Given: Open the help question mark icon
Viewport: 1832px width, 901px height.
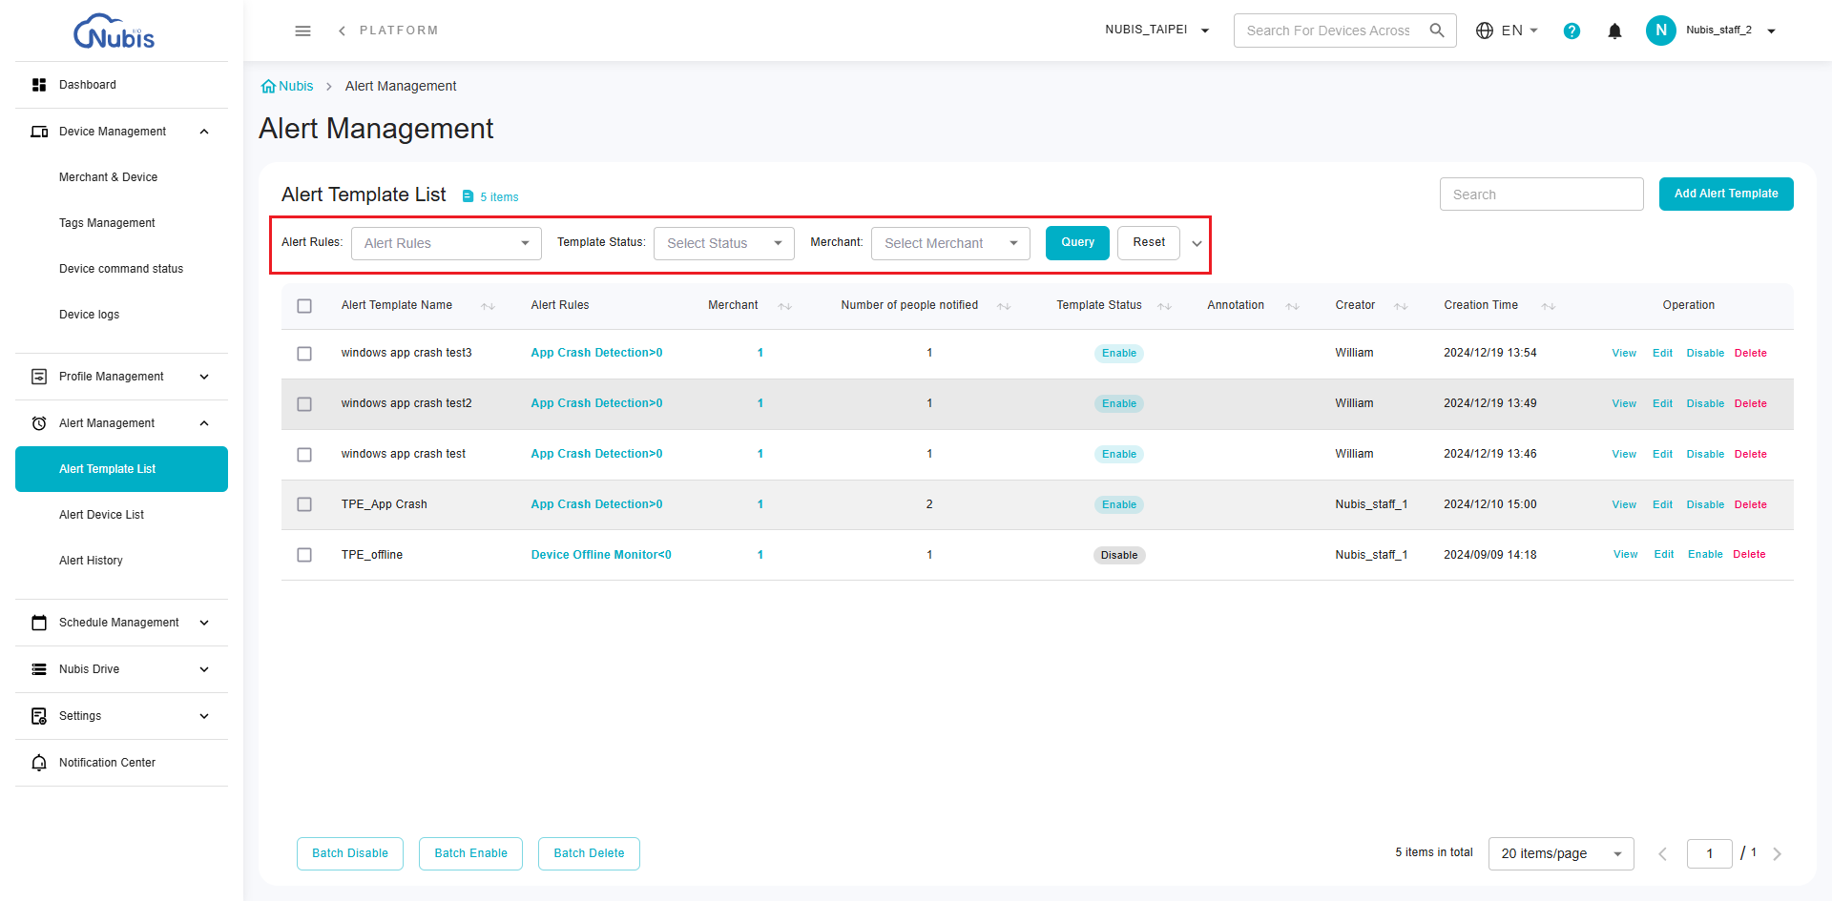Looking at the screenshot, I should click(1572, 31).
